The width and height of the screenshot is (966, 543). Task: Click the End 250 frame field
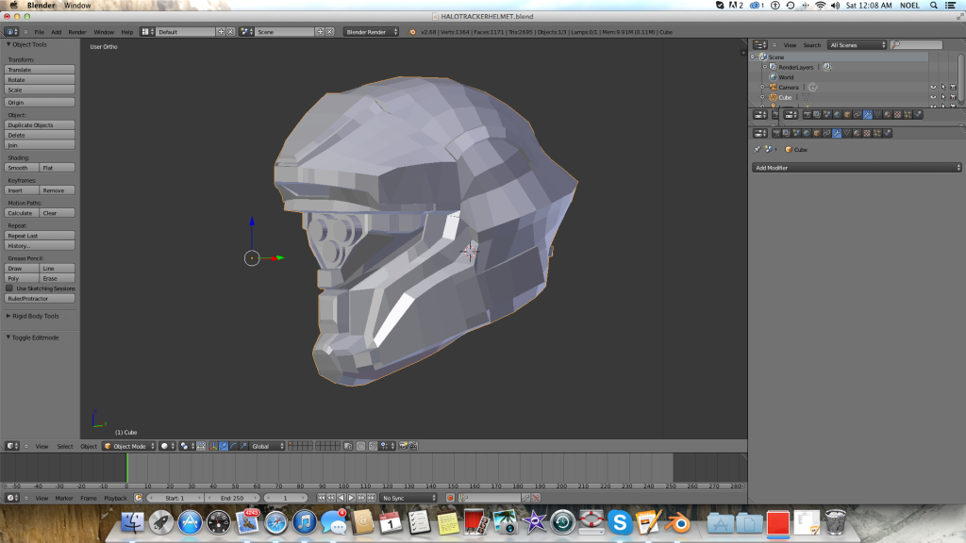(232, 498)
